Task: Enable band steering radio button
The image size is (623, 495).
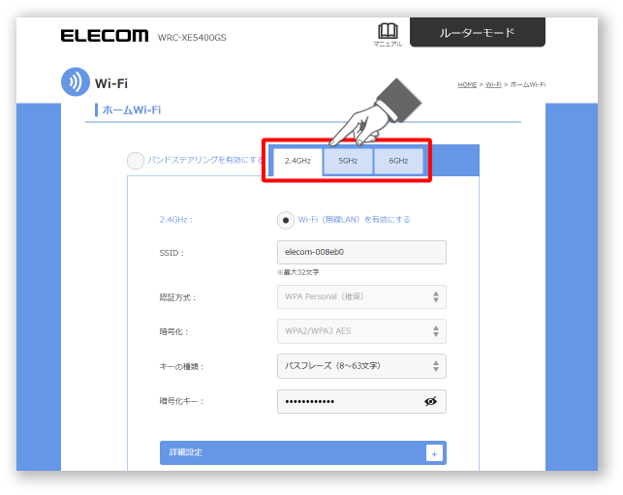Action: pos(136,161)
